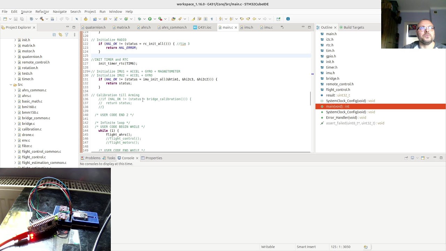Click Open Console icon in Console panel
This screenshot has height=251, width=446.
coord(423,158)
